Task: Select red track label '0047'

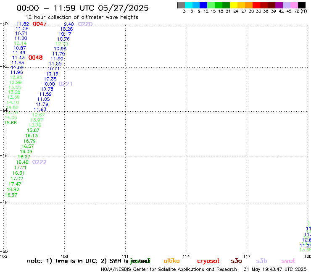Action: [40, 24]
